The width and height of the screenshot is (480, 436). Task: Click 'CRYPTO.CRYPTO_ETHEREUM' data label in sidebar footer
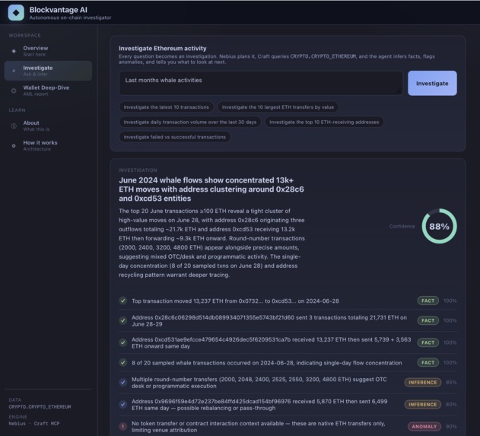click(x=40, y=407)
